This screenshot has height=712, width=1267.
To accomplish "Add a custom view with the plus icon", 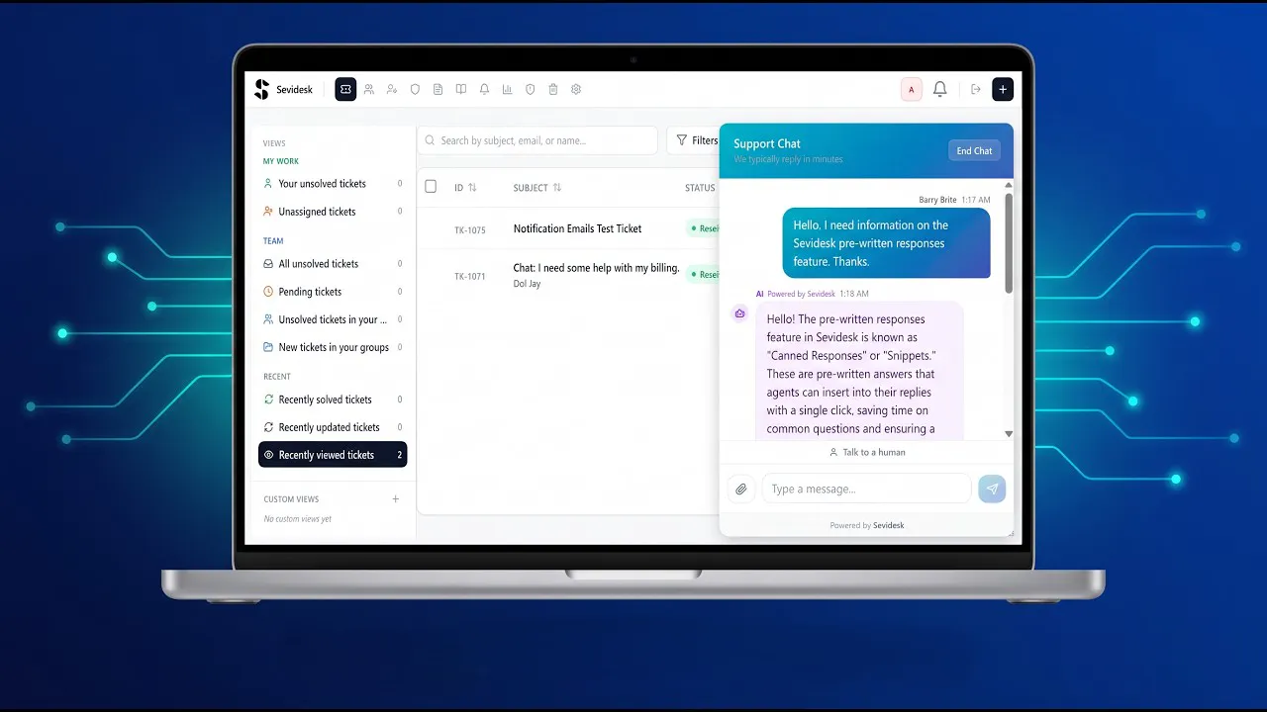I will coord(396,499).
